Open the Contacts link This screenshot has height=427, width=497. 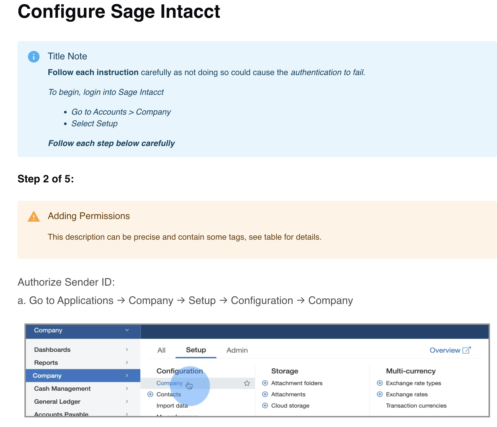click(169, 394)
